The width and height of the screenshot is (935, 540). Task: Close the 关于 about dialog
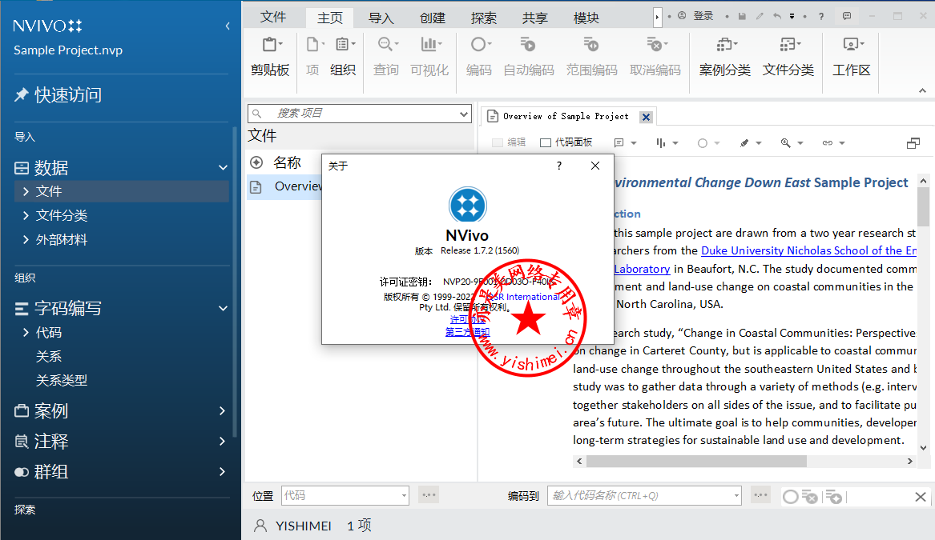595,166
